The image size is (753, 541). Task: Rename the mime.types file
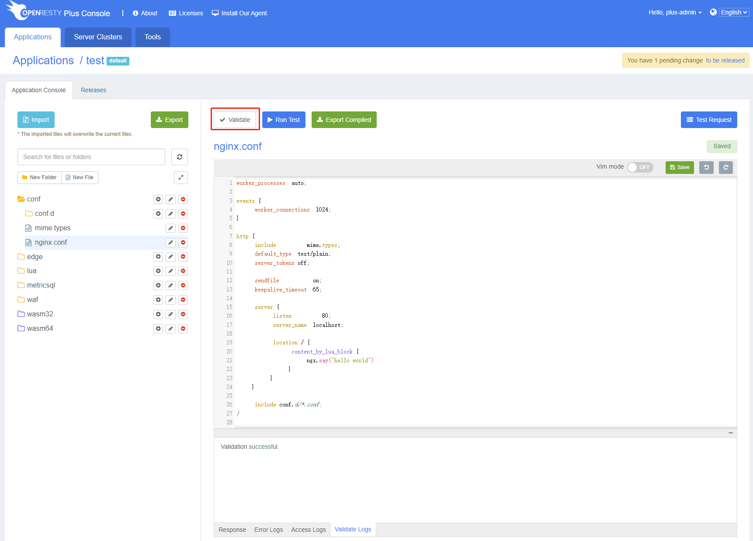point(171,228)
